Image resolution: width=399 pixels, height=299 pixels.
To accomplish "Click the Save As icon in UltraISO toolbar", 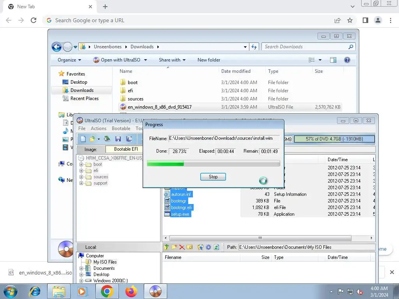I will coord(129,139).
